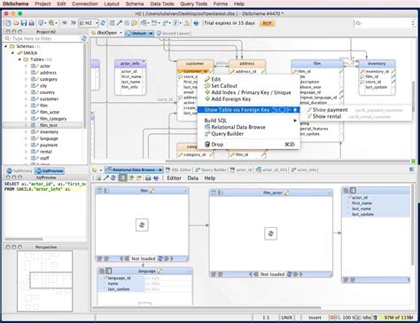Click the tree filter input field

point(43,38)
